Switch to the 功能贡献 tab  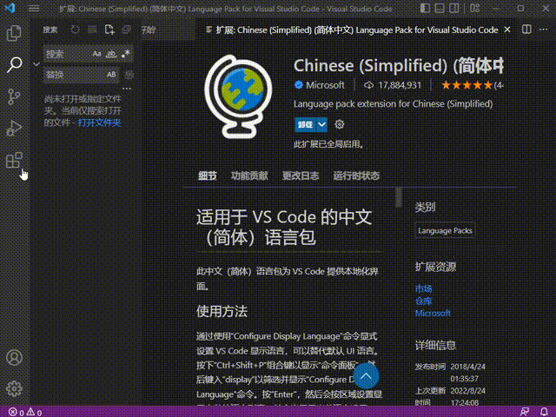tap(249, 175)
